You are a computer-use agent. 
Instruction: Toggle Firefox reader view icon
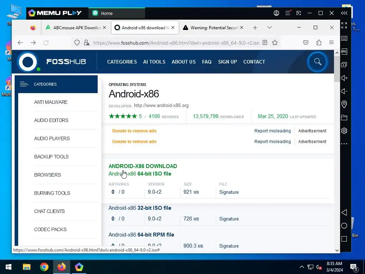[265, 43]
